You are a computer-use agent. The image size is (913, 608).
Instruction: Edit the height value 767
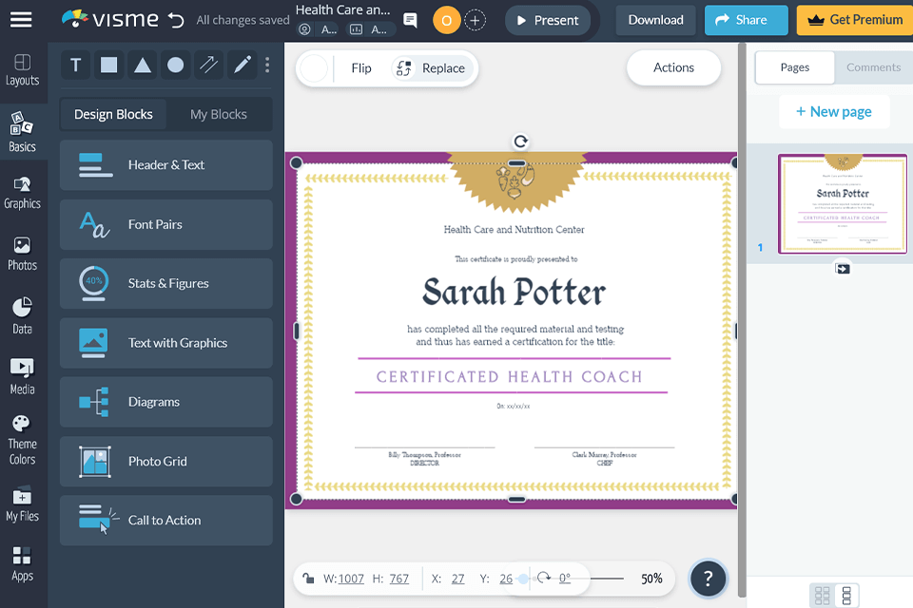398,579
